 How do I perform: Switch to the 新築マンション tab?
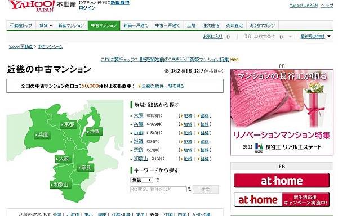(72, 25)
